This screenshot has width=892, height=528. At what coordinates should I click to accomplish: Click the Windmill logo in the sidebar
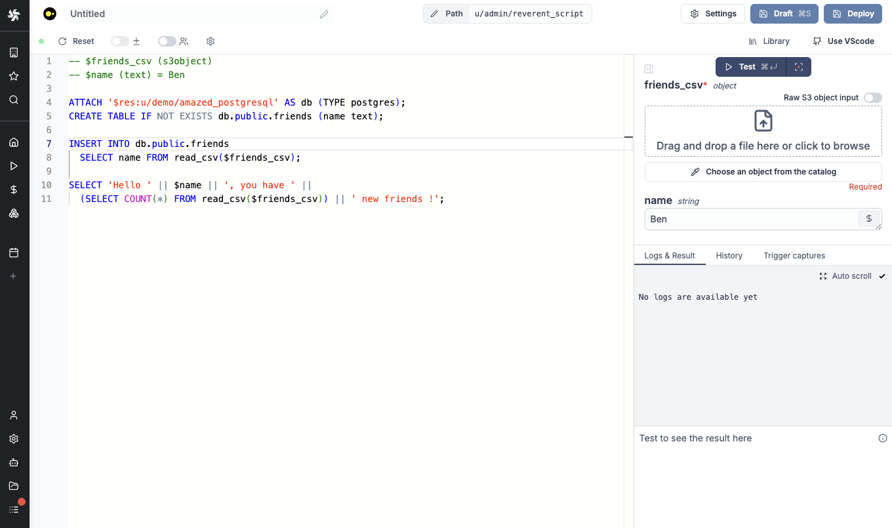14,14
